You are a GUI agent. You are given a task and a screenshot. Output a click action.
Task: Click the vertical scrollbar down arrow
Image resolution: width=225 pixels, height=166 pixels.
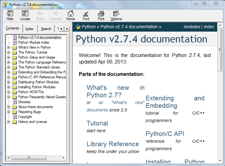(220, 161)
